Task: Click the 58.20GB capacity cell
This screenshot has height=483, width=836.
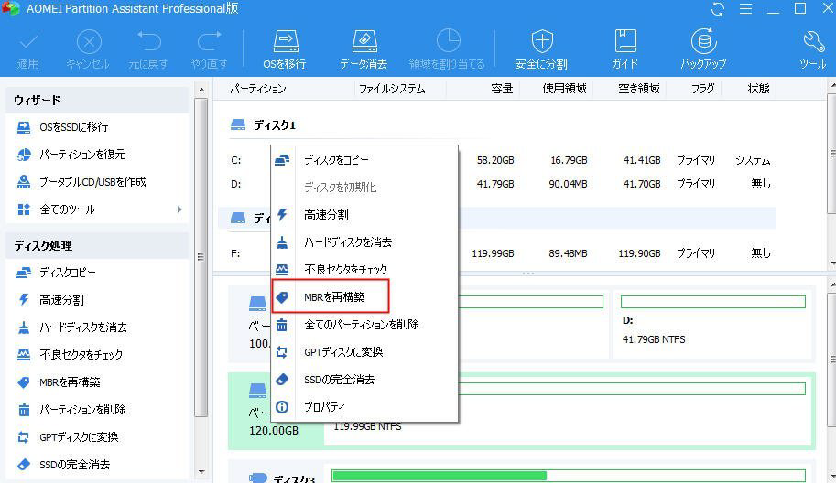Action: tap(495, 160)
